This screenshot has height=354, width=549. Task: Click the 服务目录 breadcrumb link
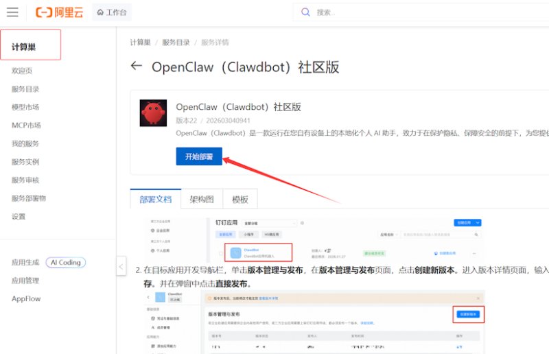pyautogui.click(x=176, y=43)
